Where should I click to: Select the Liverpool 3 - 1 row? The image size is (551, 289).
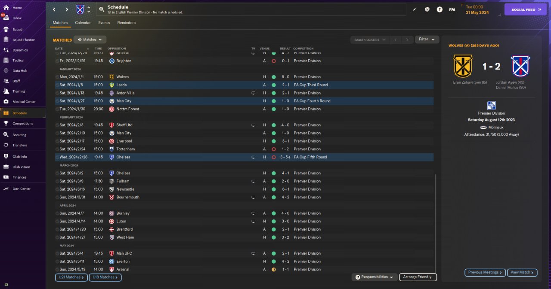coord(244,141)
